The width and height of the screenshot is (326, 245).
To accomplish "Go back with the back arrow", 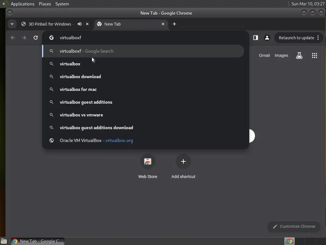I will (x=13, y=38).
